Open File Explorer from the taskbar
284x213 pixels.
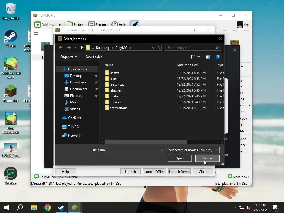click(34, 207)
